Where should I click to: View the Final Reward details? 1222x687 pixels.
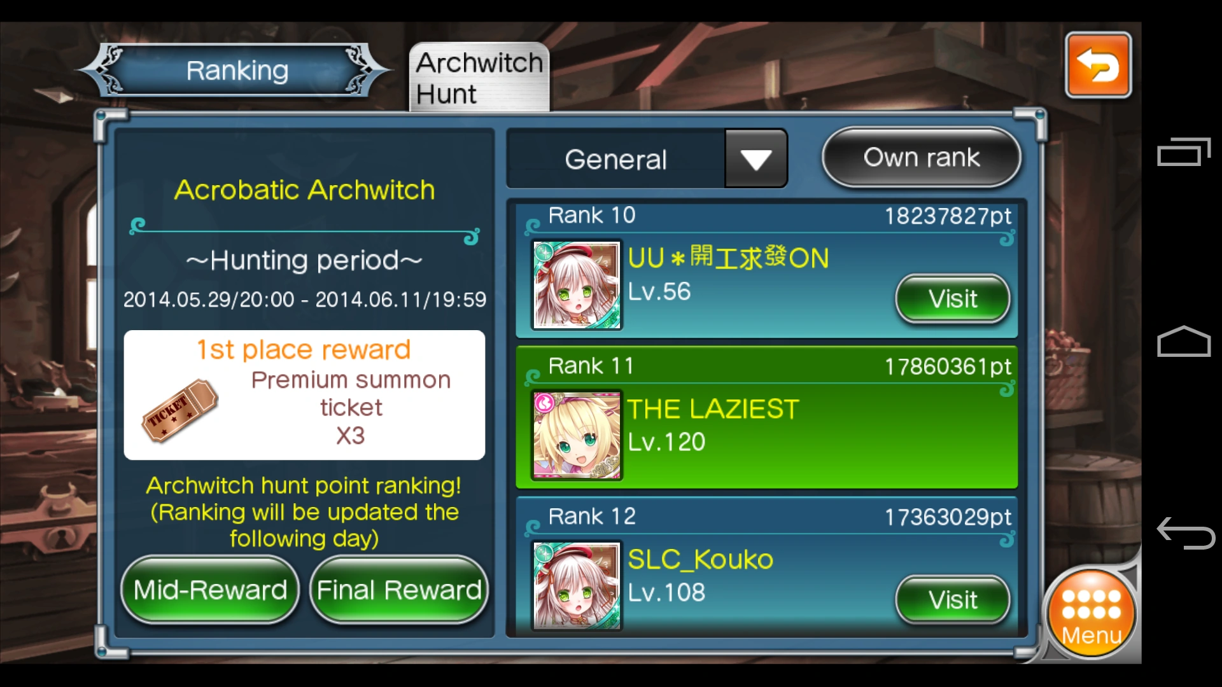399,590
